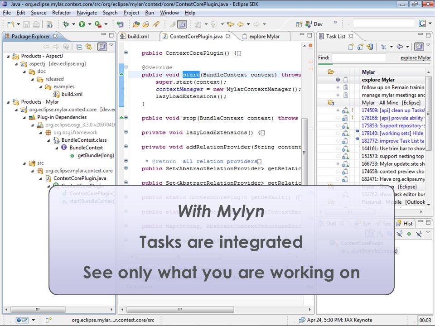The width and height of the screenshot is (435, 326).
Task: Toggle the Mylyn editor focus button in toolbar
Action: point(182,24)
